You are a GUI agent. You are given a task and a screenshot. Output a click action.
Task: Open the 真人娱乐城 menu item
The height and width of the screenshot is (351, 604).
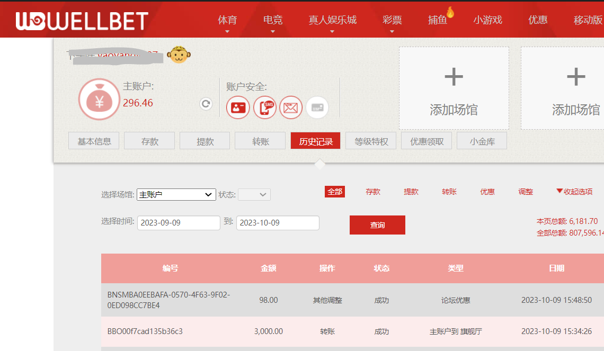332,20
